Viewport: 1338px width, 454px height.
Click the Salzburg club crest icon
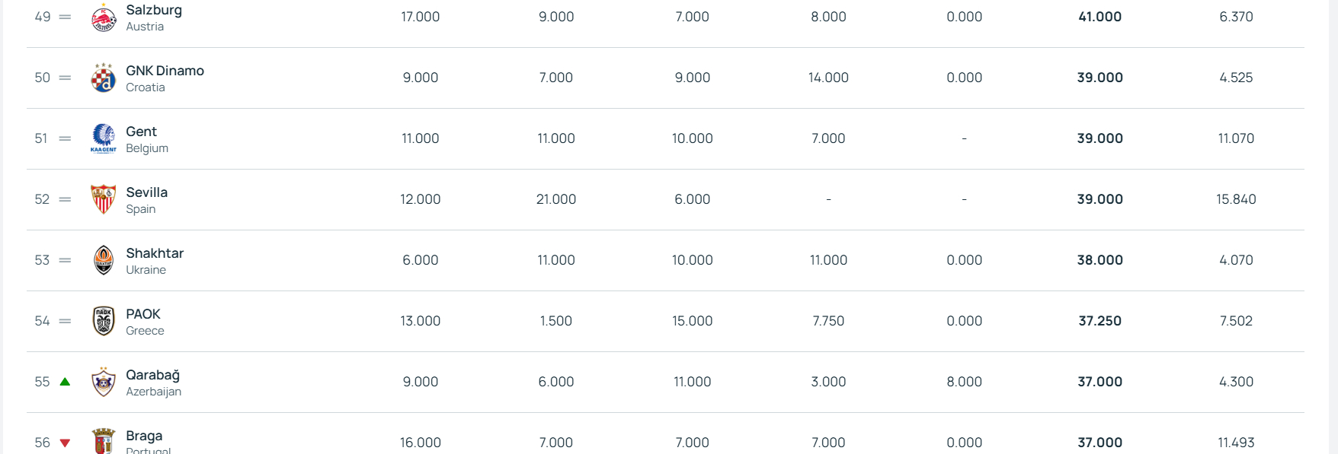tap(104, 17)
